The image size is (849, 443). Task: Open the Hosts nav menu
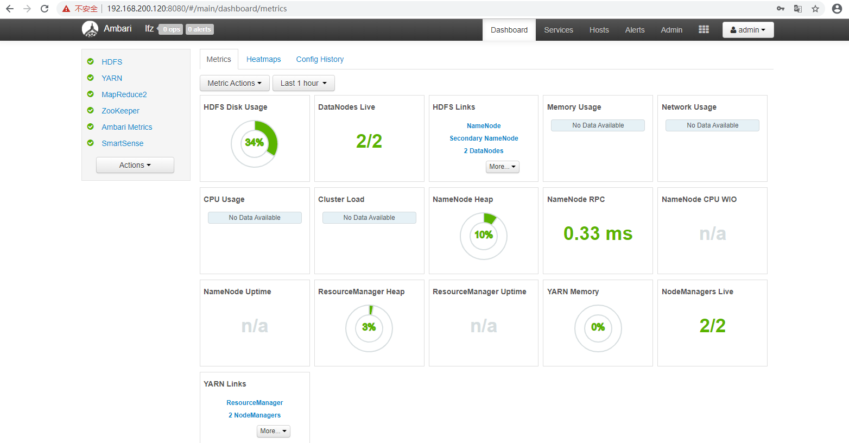point(599,30)
